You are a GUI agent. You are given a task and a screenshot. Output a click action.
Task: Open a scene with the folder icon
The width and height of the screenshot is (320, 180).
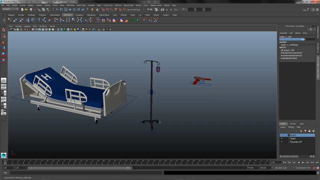pos(26,9)
